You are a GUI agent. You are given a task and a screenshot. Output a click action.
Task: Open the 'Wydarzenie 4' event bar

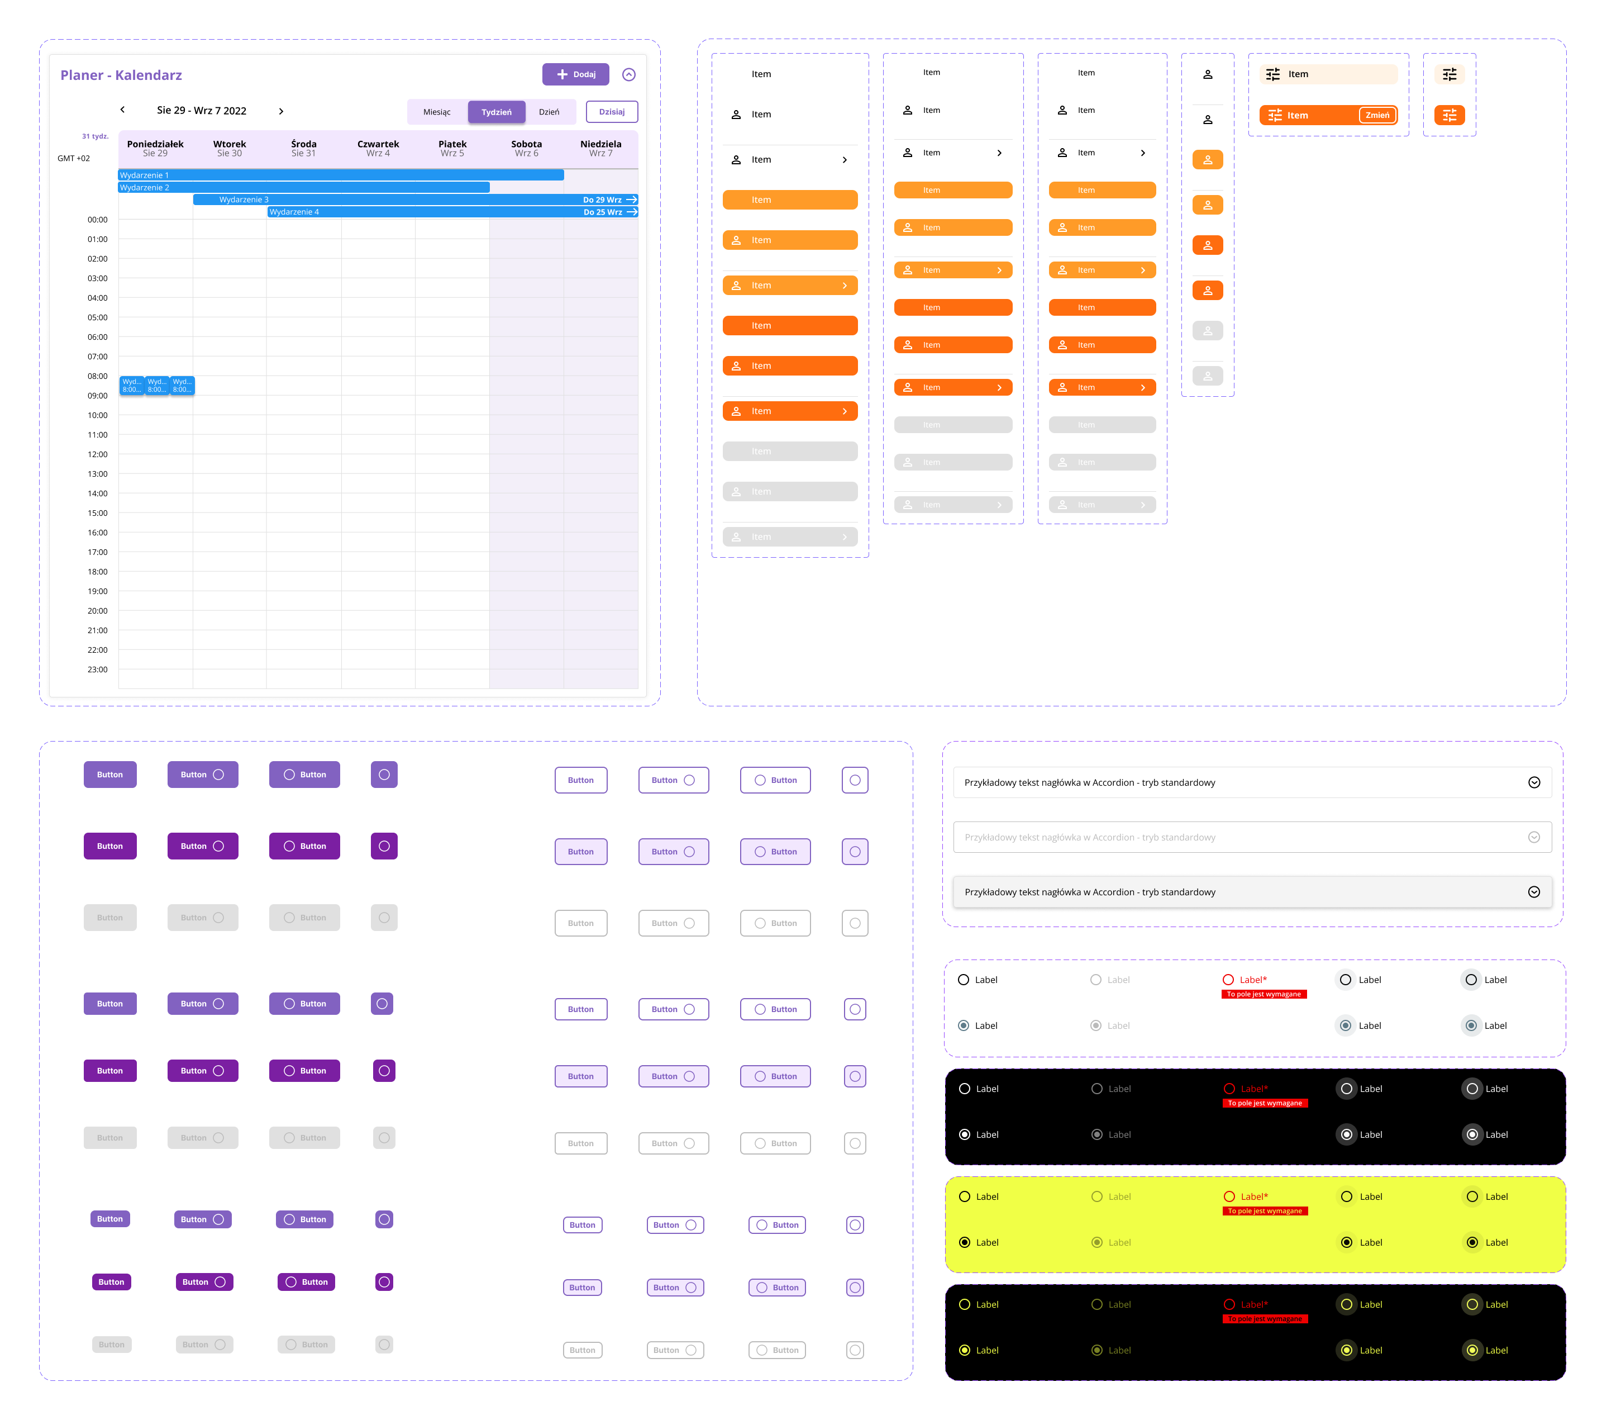[453, 212]
